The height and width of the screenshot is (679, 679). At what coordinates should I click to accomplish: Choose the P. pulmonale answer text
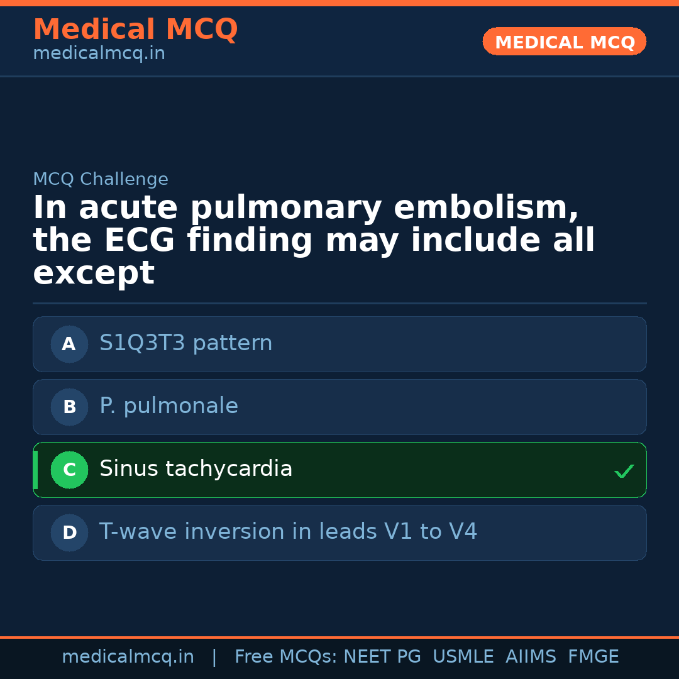click(168, 406)
